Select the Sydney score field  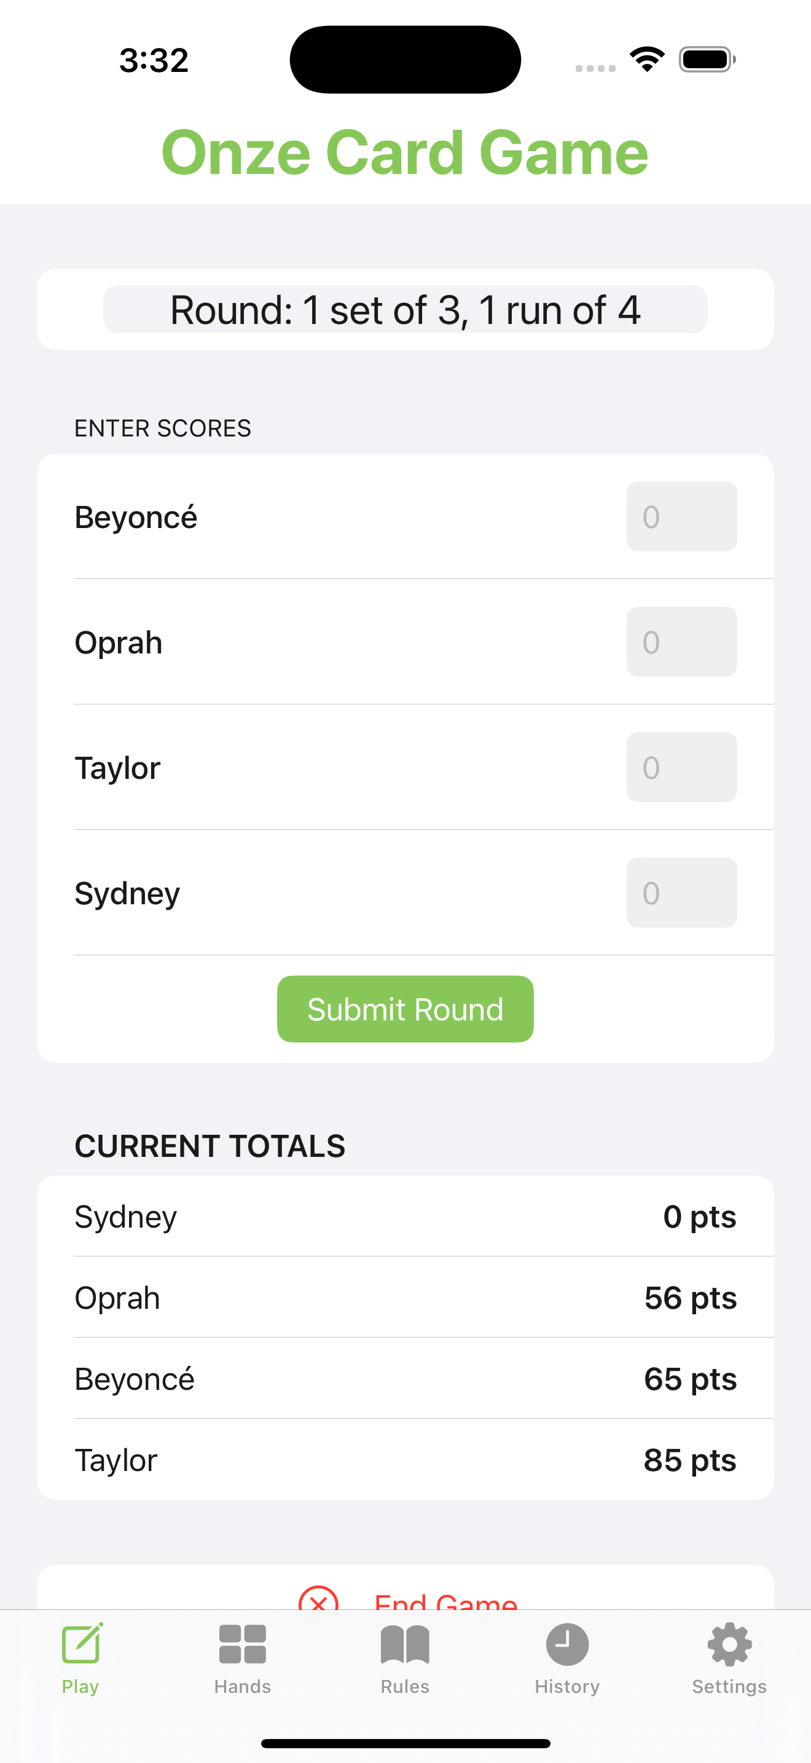point(682,892)
